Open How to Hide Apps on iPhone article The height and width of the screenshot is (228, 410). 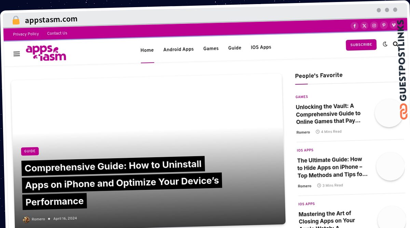(332, 167)
